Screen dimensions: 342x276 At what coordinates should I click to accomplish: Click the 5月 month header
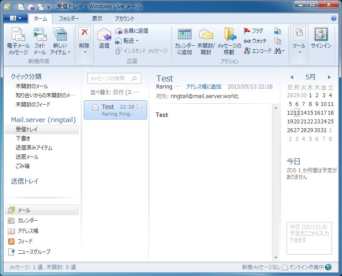(x=310, y=77)
